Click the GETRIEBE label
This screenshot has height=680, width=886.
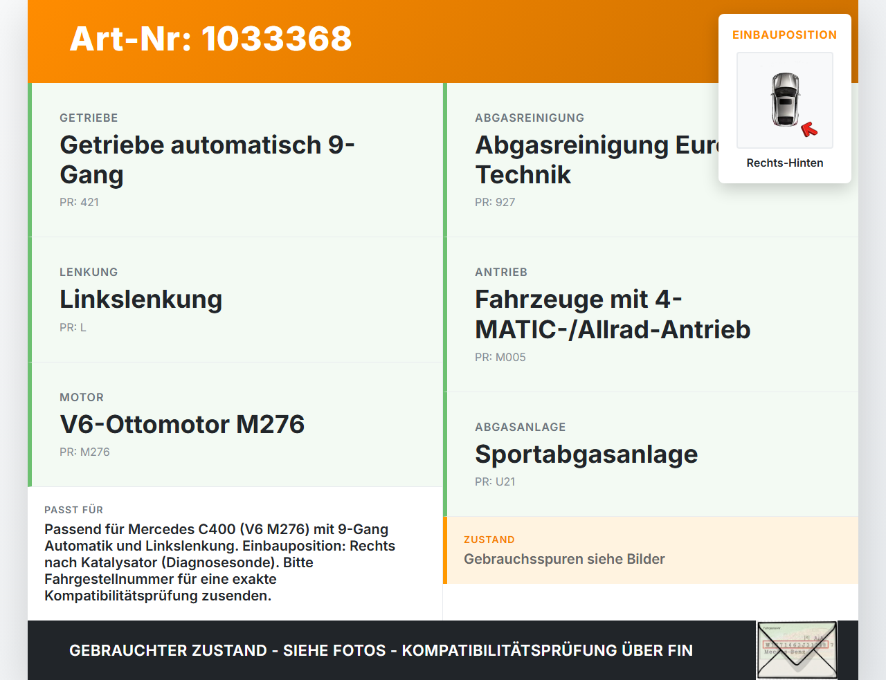pyautogui.click(x=89, y=118)
